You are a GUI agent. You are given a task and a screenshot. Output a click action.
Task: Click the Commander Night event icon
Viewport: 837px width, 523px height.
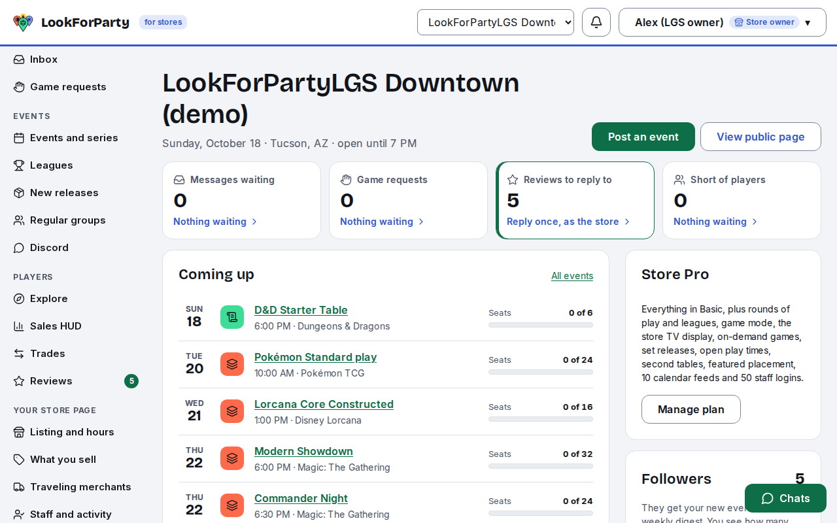(x=232, y=505)
